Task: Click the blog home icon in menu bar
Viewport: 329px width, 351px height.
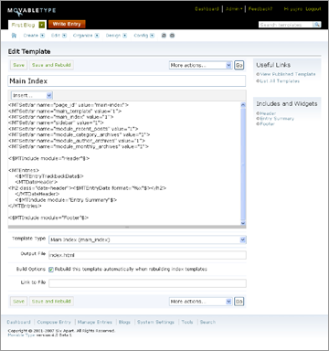Action: pos(14,36)
